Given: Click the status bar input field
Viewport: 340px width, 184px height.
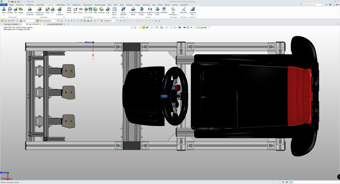Looking at the screenshot, I should coord(316,182).
